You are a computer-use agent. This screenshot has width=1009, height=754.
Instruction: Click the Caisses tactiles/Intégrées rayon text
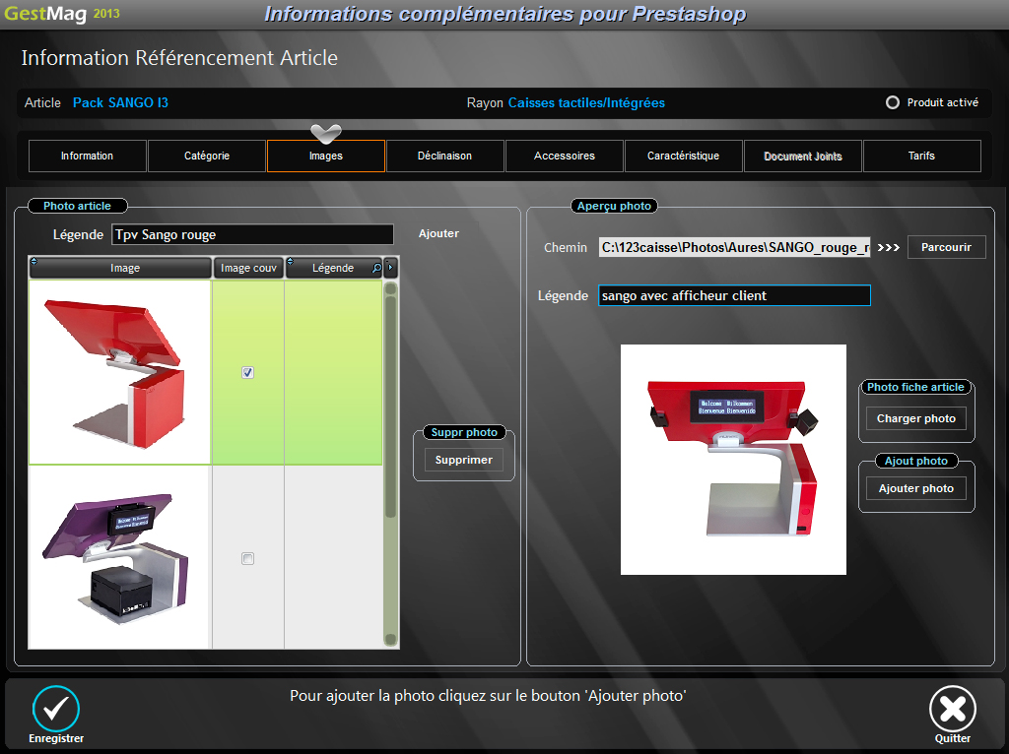coord(586,102)
